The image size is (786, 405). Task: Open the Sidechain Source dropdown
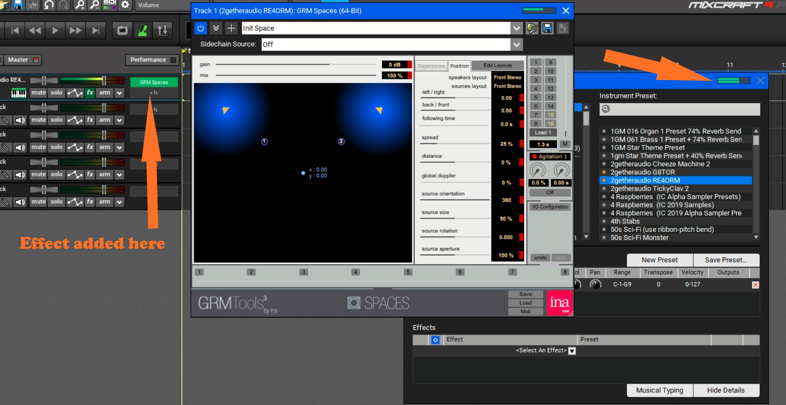pos(517,45)
